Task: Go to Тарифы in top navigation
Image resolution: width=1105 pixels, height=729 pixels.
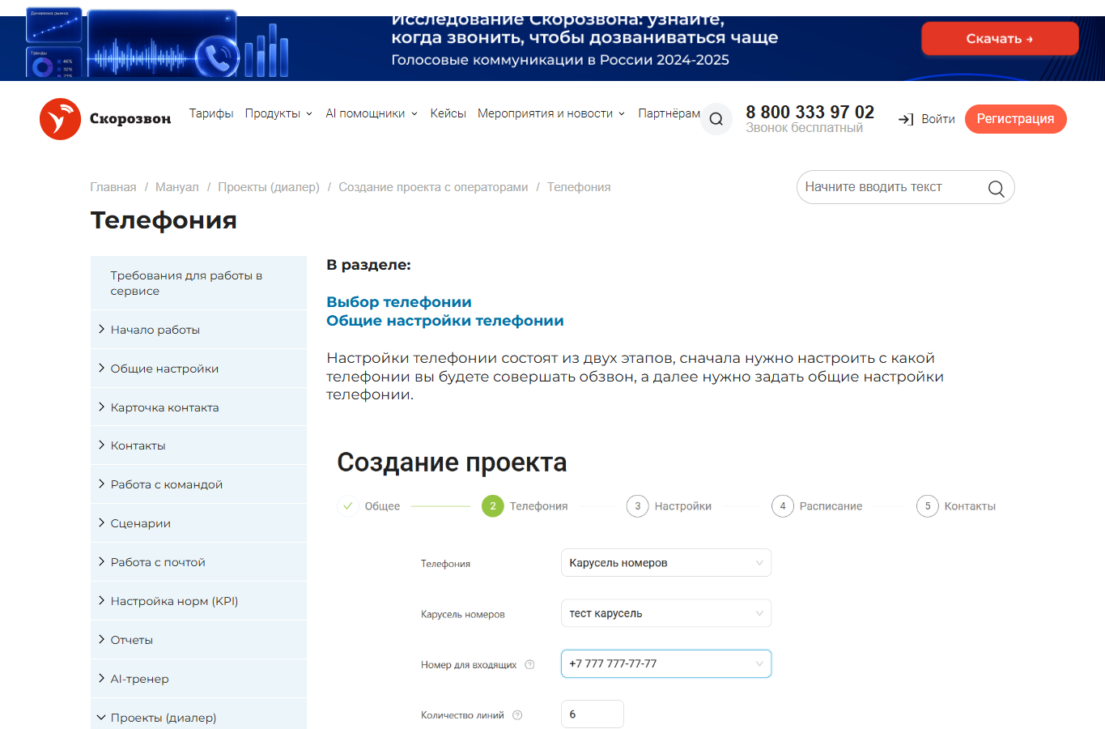Action: point(211,113)
